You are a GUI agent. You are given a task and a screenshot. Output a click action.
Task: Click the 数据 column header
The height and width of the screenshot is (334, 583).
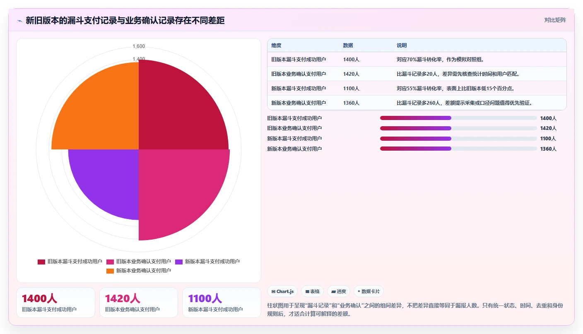coord(348,46)
